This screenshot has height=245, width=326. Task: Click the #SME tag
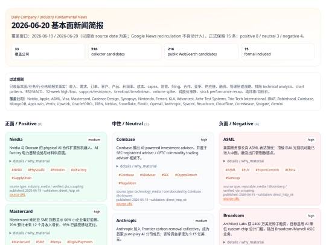[x=40, y=241]
